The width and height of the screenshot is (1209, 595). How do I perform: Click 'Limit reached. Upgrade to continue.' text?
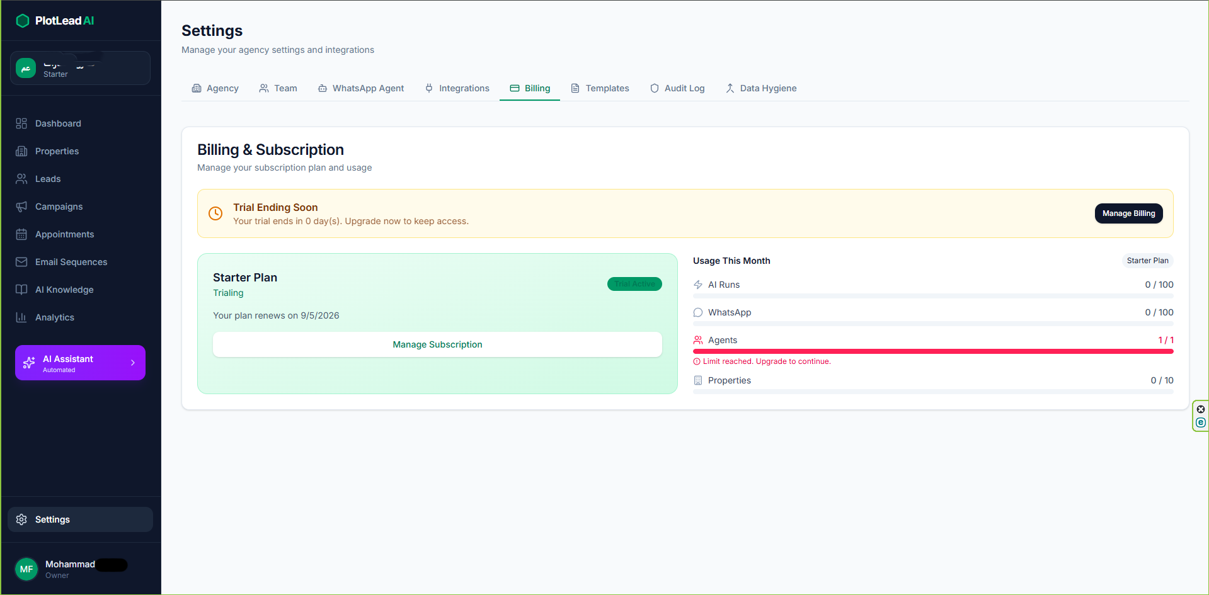pos(767,361)
